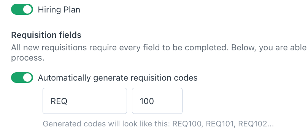The height and width of the screenshot is (137, 308).
Task: Focus the starting number field showing 100
Action: click(x=157, y=101)
